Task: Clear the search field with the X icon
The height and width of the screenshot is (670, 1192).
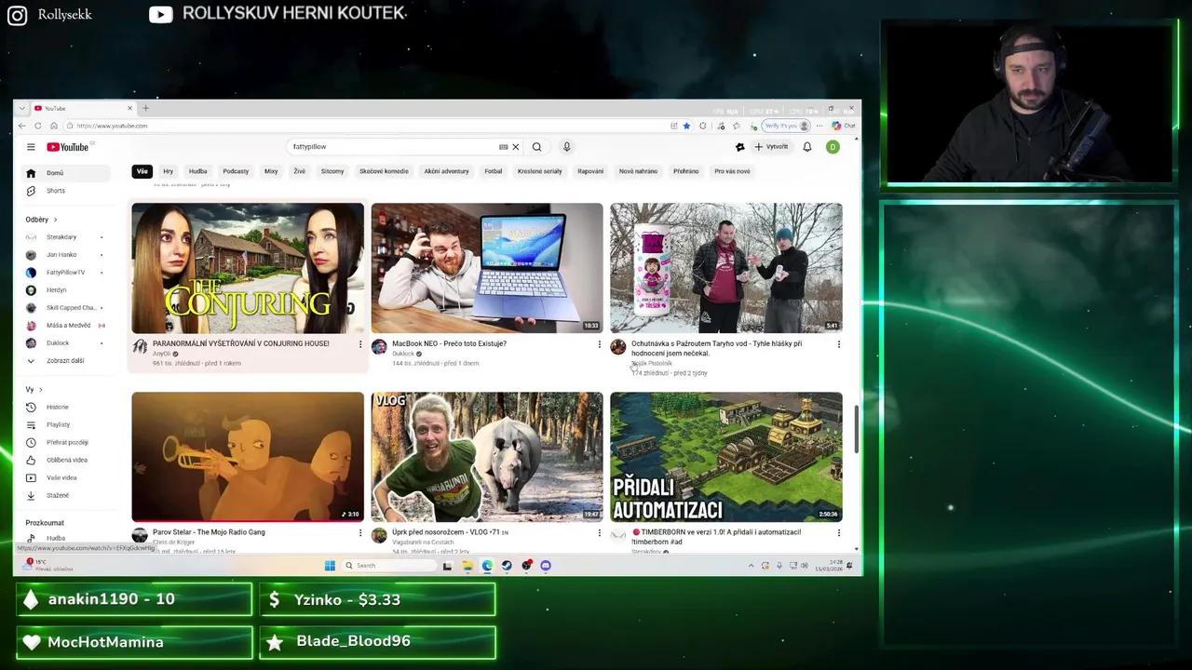Action: pyautogui.click(x=515, y=147)
